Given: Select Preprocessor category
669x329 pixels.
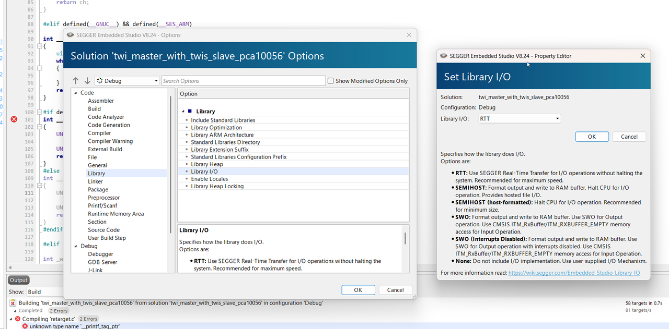Looking at the screenshot, I should click(x=104, y=198).
